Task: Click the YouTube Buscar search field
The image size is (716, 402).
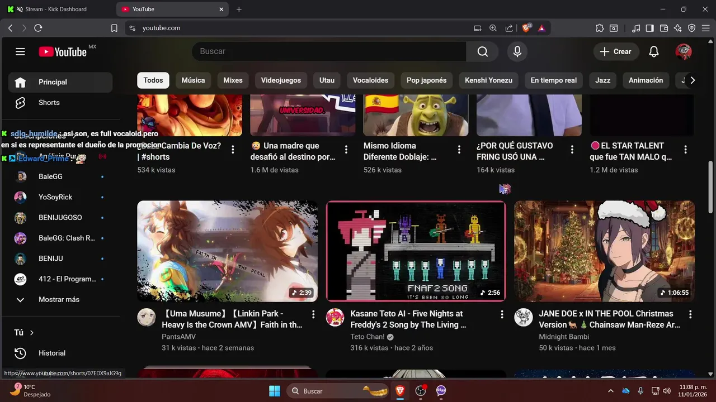Action: [x=329, y=51]
